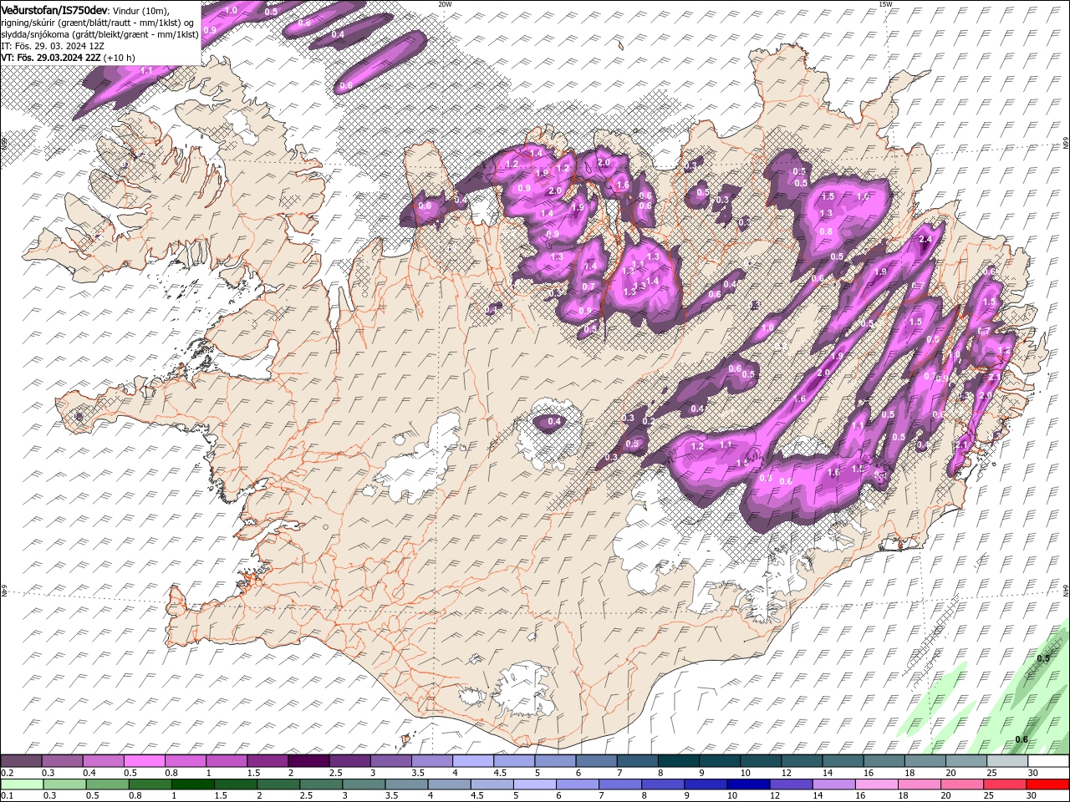Select the bottom-scale swatch above the 7 label

coord(619,784)
